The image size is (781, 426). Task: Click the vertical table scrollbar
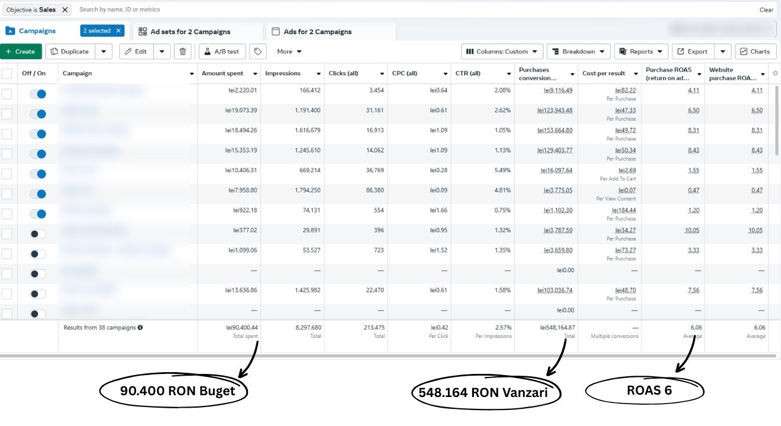tap(777, 121)
